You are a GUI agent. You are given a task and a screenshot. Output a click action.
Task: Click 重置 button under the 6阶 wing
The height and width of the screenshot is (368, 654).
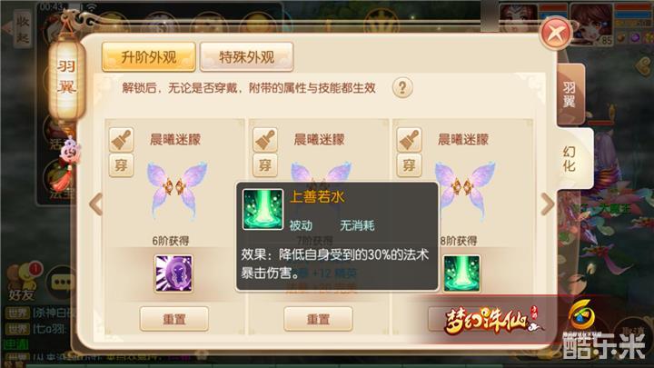click(x=173, y=319)
